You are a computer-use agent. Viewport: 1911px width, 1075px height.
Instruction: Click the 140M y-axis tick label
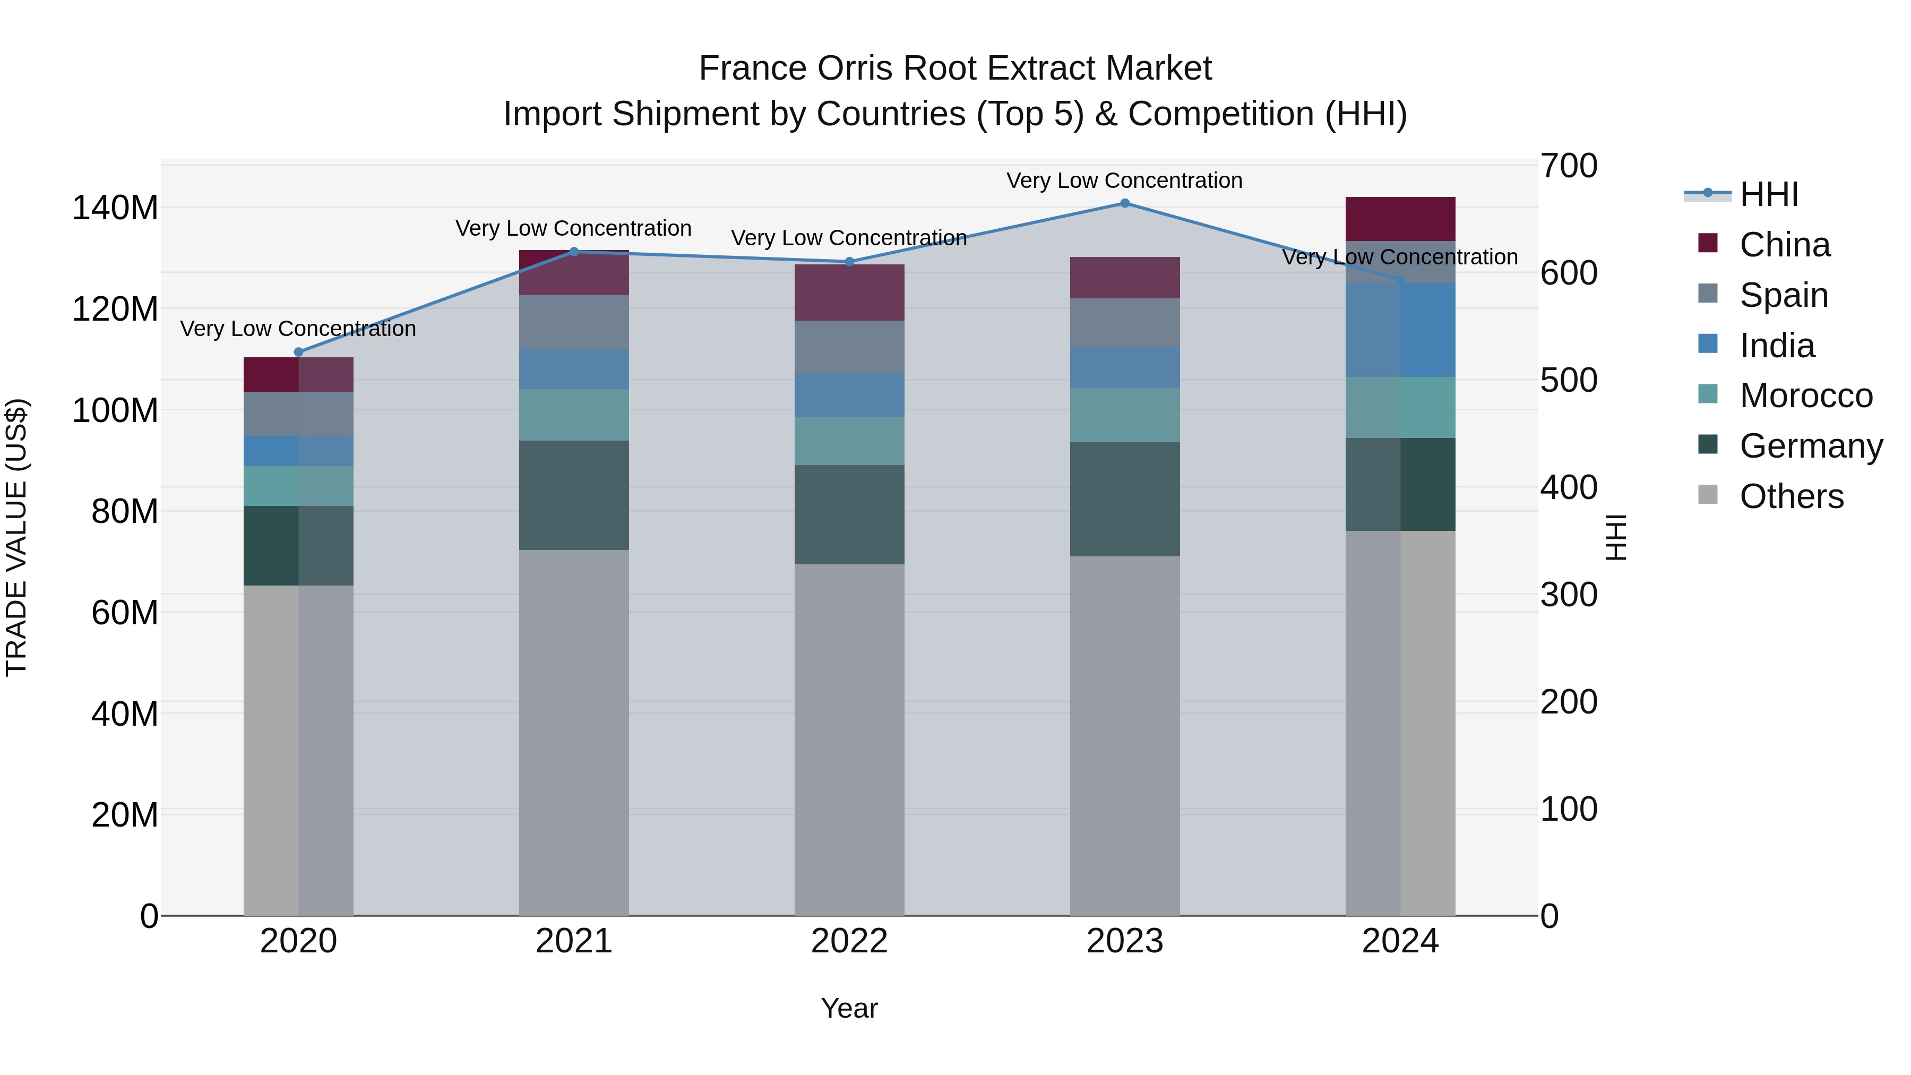[115, 208]
